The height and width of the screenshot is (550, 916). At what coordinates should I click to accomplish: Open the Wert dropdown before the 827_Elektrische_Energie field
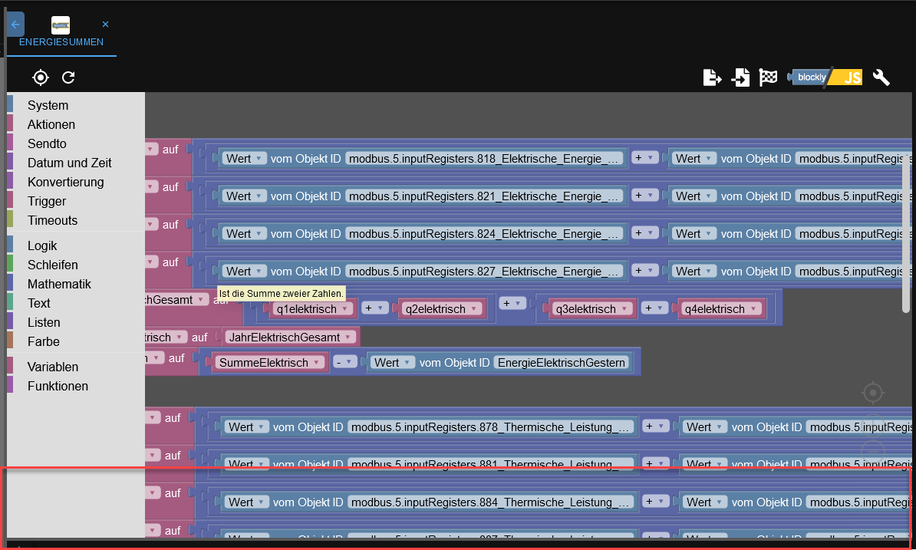(244, 272)
